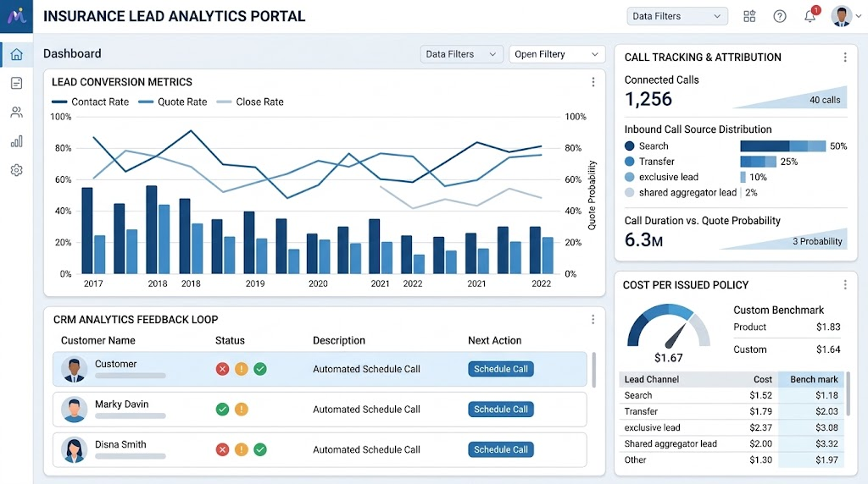Screen dimensions: 868x484
Task: Click the Transfer 25% distribution bar
Action: coord(758,162)
